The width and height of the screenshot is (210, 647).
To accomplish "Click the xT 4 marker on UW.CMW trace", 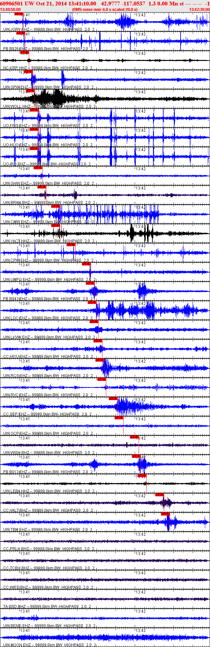I will (x=56, y=206).
